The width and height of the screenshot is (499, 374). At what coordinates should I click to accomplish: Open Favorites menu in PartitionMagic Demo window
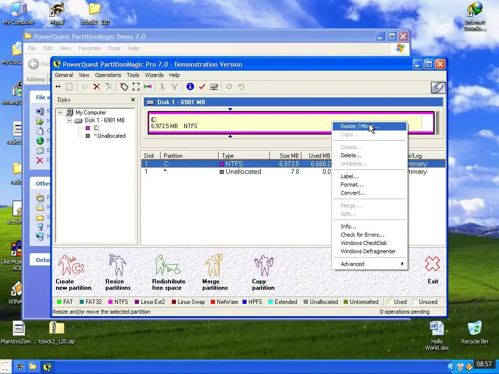point(90,48)
